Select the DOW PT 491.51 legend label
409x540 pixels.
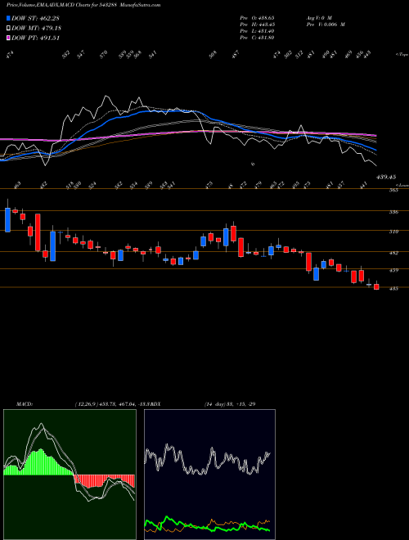pyautogui.click(x=36, y=38)
